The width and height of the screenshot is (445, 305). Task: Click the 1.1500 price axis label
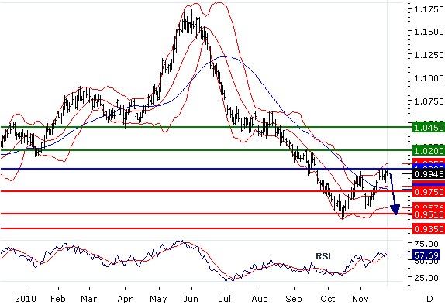429,32
